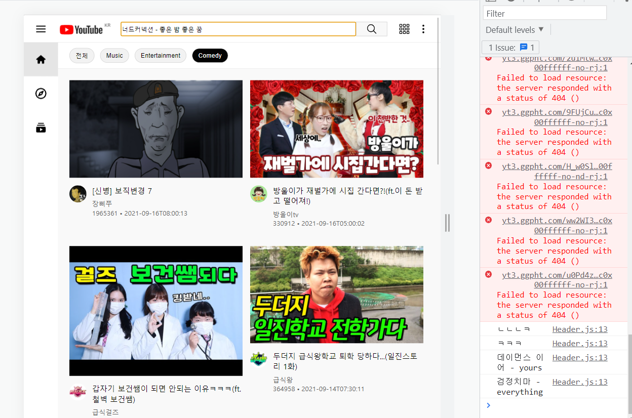The height and width of the screenshot is (418, 632).
Task: Click the 장삐쭈 channel avatar
Action: tap(77, 194)
